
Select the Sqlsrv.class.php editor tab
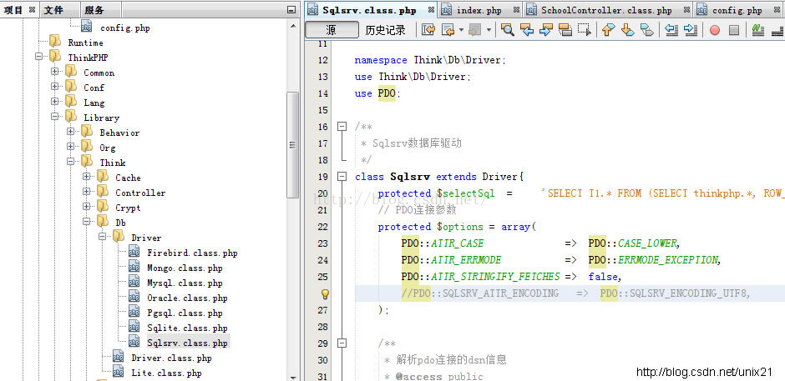(x=369, y=10)
